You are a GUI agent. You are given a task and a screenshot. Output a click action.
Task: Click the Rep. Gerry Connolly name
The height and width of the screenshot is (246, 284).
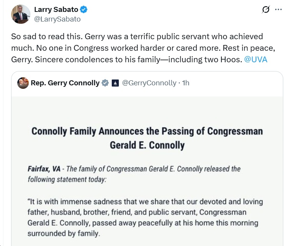(65, 83)
